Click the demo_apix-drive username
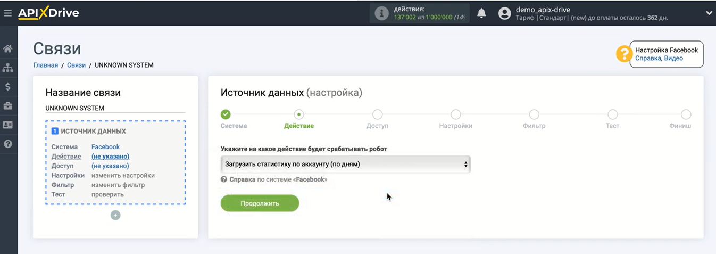This screenshot has width=716, height=254. pos(543,10)
